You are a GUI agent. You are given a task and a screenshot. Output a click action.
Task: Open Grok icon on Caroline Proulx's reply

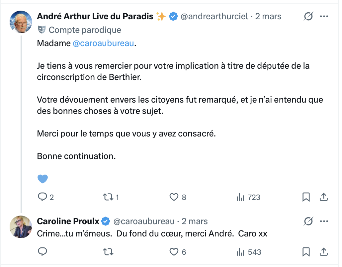(308, 221)
